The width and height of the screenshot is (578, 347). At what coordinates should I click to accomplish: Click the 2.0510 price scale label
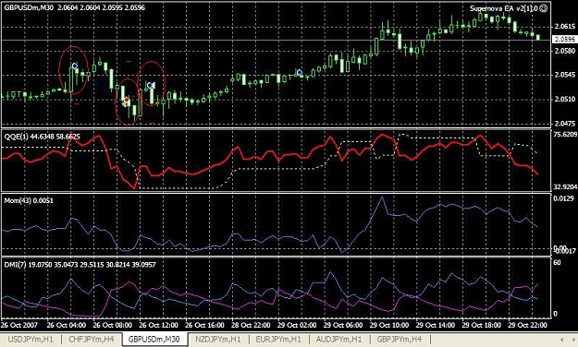pos(565,99)
